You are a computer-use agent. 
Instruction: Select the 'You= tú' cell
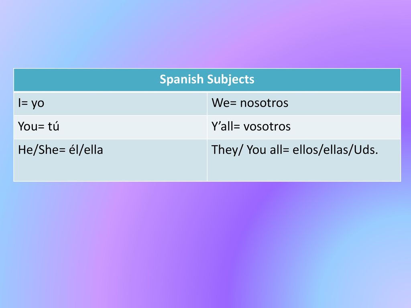[x=110, y=127]
